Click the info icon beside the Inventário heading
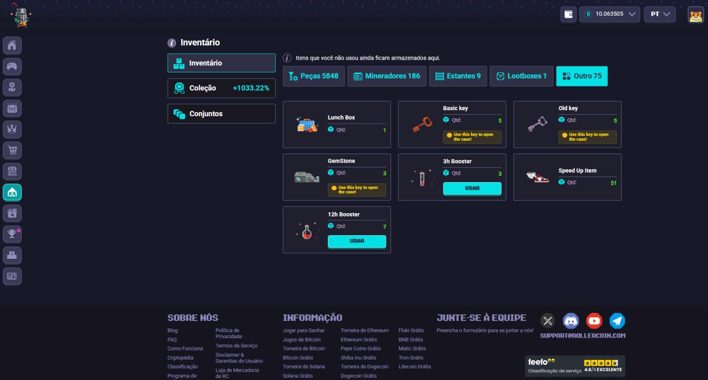This screenshot has height=380, width=708. 172,43
